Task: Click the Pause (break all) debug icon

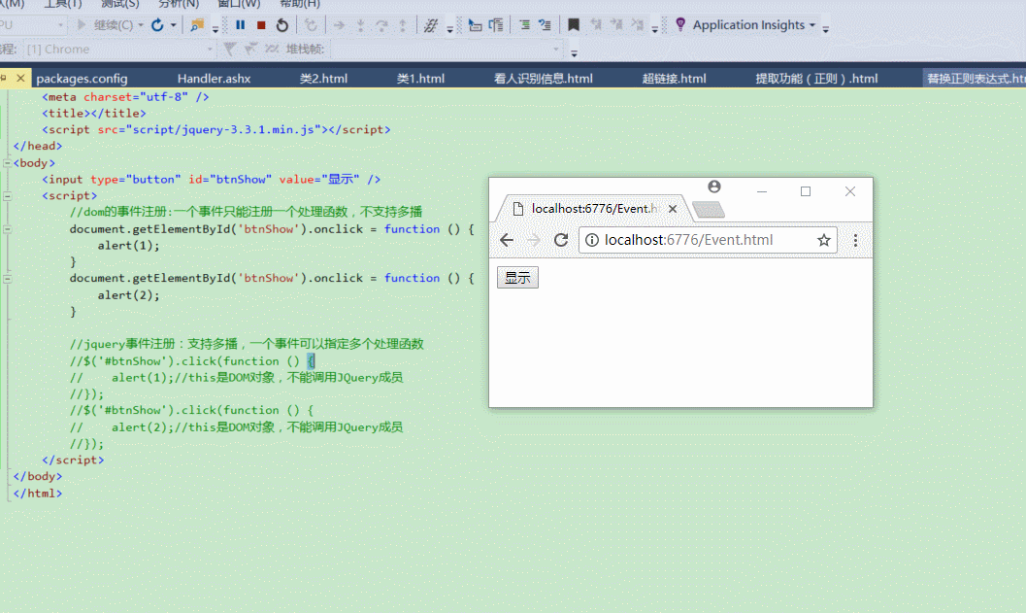Action: click(x=240, y=25)
